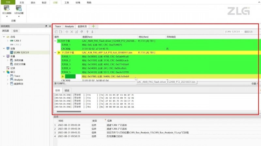Click the horizontal scrollbar under the frame log
261x146 pixels.
point(69,112)
